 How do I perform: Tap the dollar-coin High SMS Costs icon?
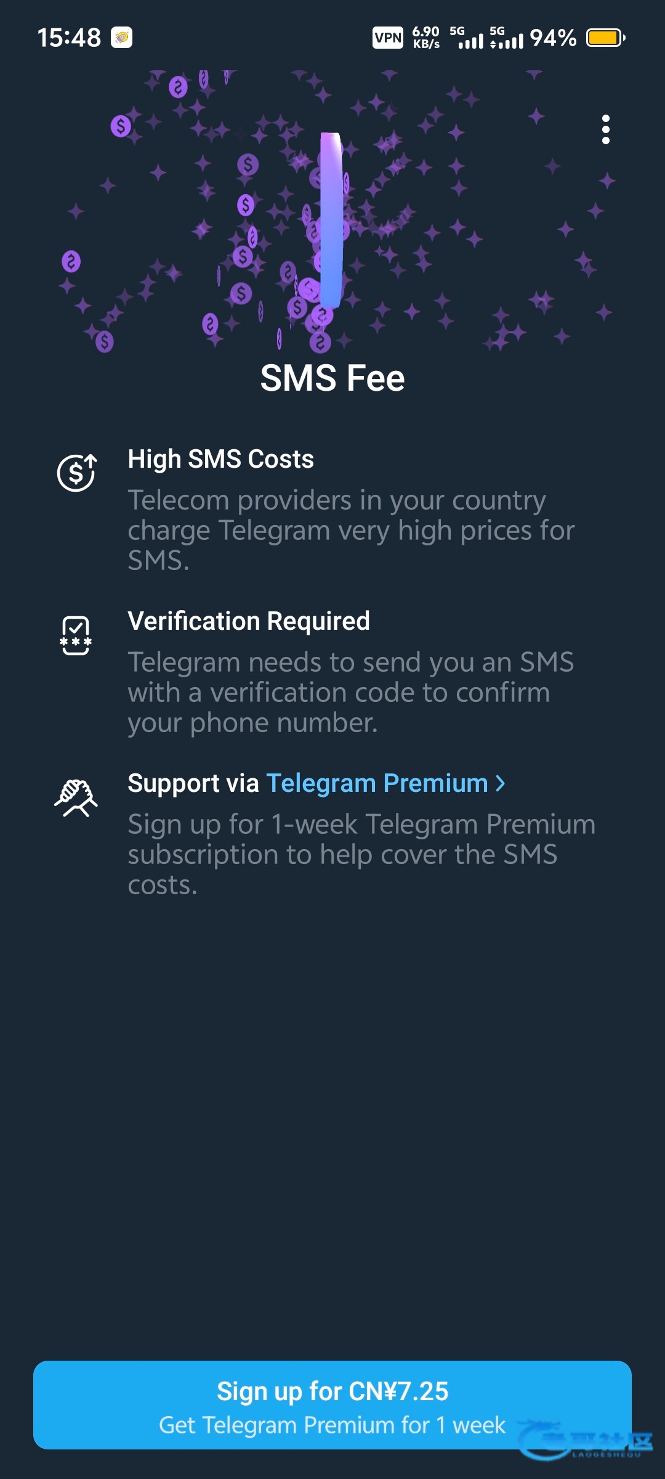(x=76, y=473)
